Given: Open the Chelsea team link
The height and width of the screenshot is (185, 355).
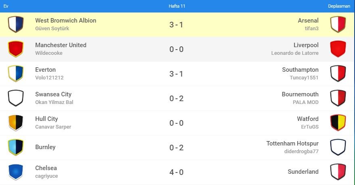Looking at the screenshot, I should tap(46, 168).
